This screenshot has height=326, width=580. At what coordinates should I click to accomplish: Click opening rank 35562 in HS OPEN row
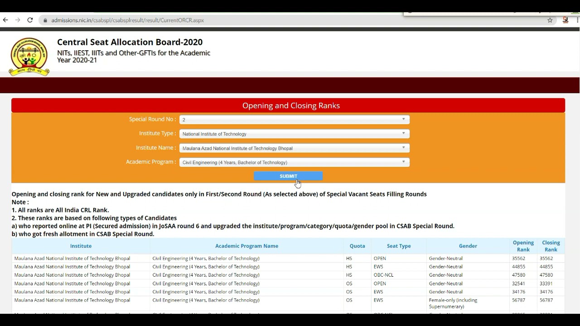(518, 259)
